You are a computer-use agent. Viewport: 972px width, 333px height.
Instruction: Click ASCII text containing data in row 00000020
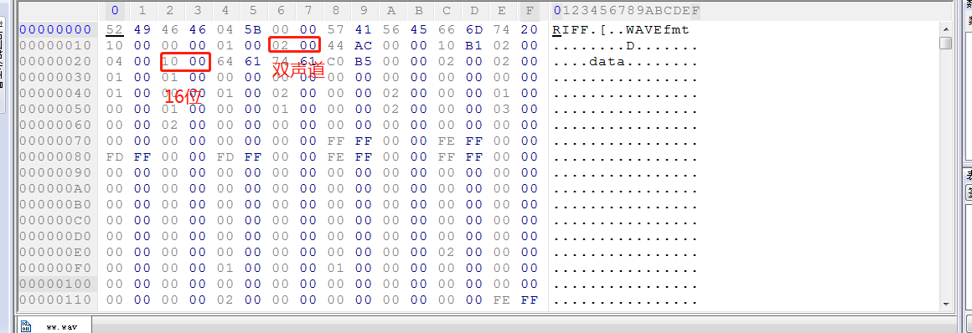625,61
